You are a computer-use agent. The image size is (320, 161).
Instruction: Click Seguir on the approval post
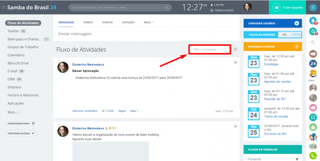(x=122, y=111)
